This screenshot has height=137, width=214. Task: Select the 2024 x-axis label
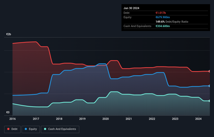click(198, 119)
